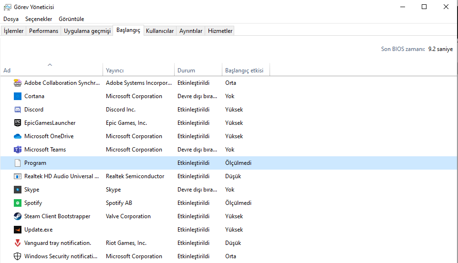Click the sort arrow above Ad column
This screenshot has height=263, width=458.
[50, 65]
